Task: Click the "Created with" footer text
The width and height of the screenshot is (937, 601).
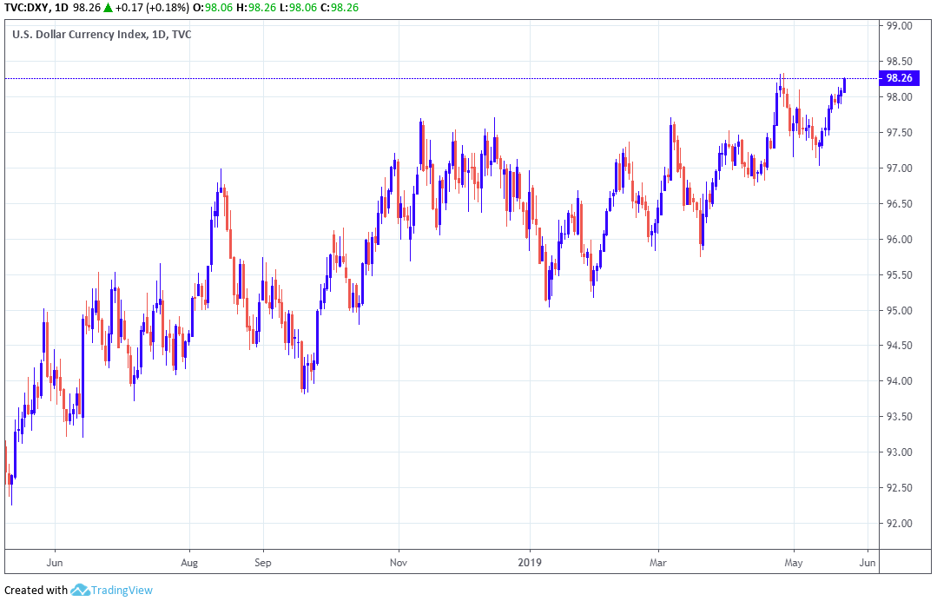Action: pyautogui.click(x=36, y=590)
